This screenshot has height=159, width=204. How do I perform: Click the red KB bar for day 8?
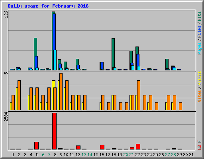coord(54,131)
